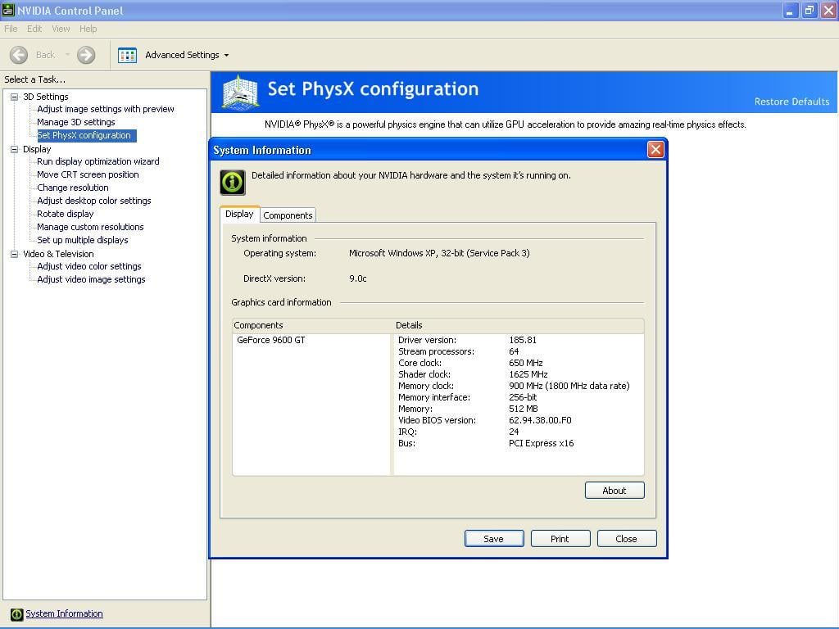The height and width of the screenshot is (629, 839).
Task: Click the DirectX version value 9.0c
Action: click(358, 278)
